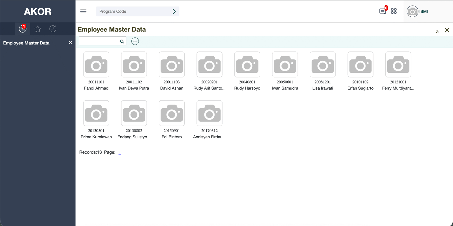Show favorites via star icon
The height and width of the screenshot is (226, 453).
(x=38, y=29)
